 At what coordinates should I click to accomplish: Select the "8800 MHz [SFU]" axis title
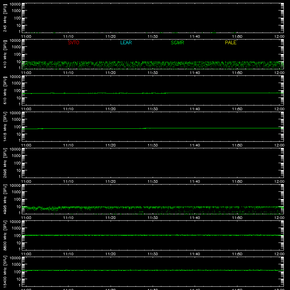[5, 235]
